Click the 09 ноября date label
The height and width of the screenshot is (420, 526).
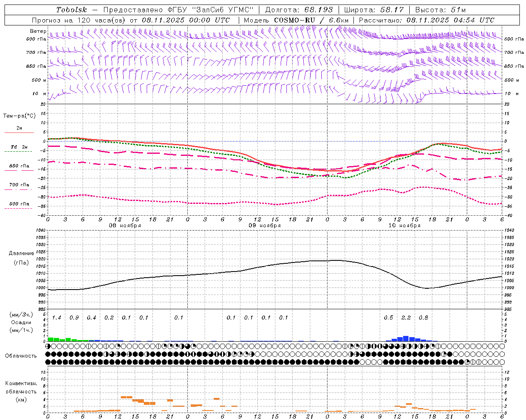click(x=265, y=226)
